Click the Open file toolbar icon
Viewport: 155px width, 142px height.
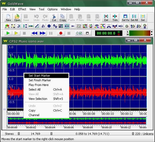(17, 18)
